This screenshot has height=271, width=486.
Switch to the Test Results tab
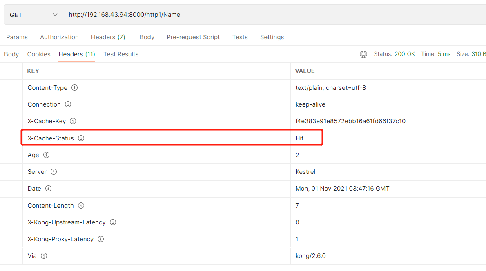121,54
